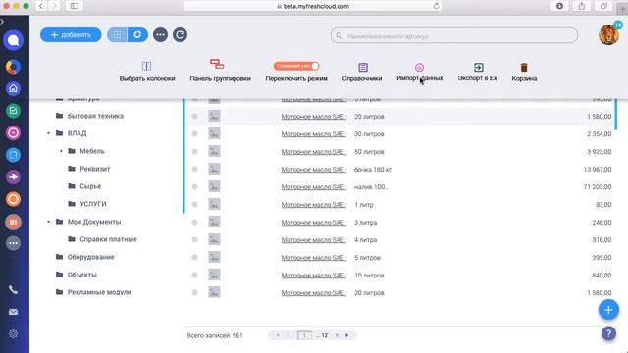This screenshot has height=353, width=628.
Task: Select the Справки платные folder
Action: 108,239
